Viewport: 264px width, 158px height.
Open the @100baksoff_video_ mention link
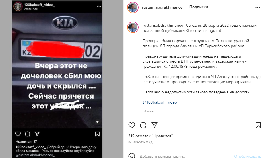coord(161,102)
